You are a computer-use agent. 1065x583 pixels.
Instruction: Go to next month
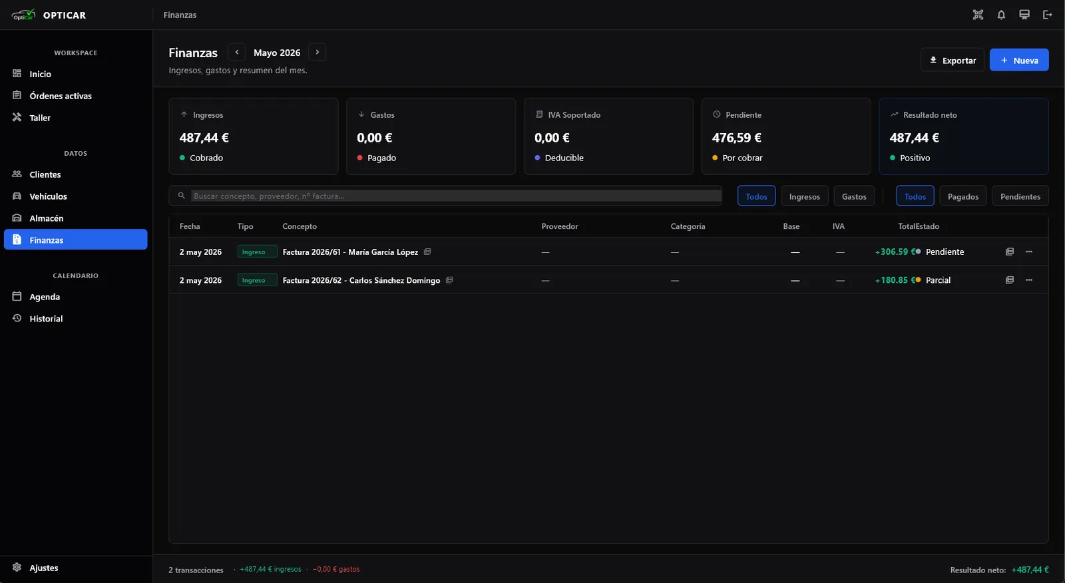coord(318,52)
